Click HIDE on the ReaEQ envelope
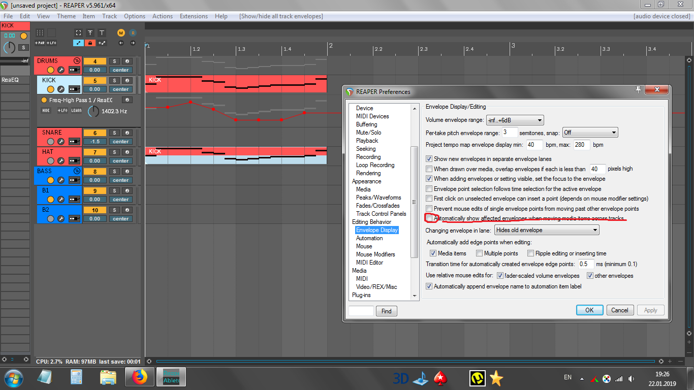The height and width of the screenshot is (390, 694). [46, 111]
